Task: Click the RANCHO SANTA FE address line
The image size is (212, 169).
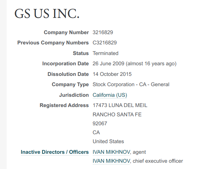Action: (117, 115)
